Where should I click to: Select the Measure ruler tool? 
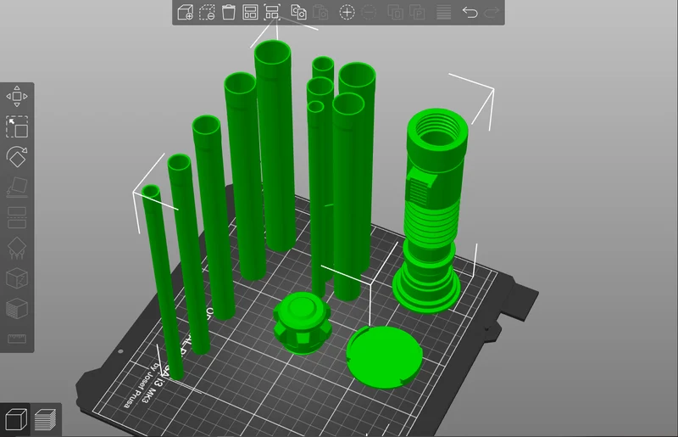click(17, 339)
